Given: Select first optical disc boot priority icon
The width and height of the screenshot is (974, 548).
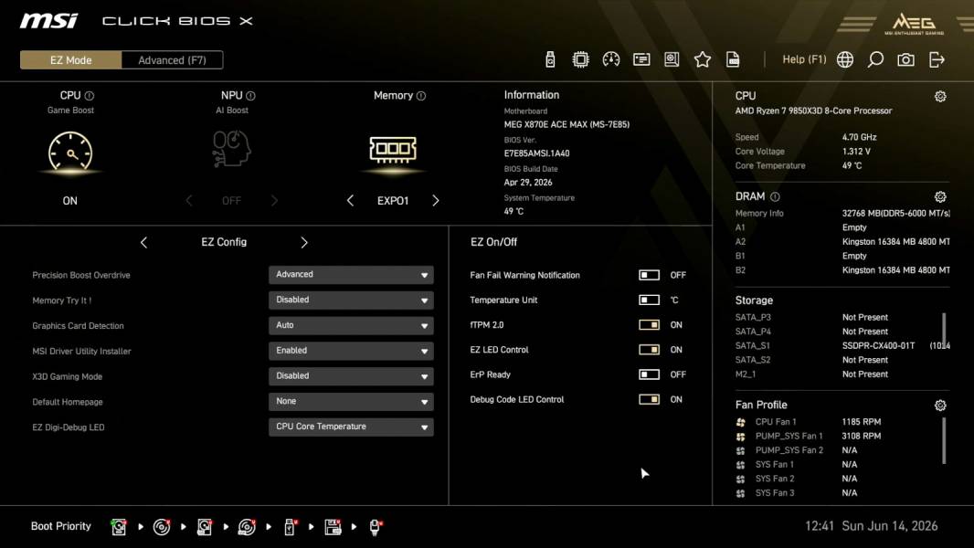Looking at the screenshot, I should [162, 527].
